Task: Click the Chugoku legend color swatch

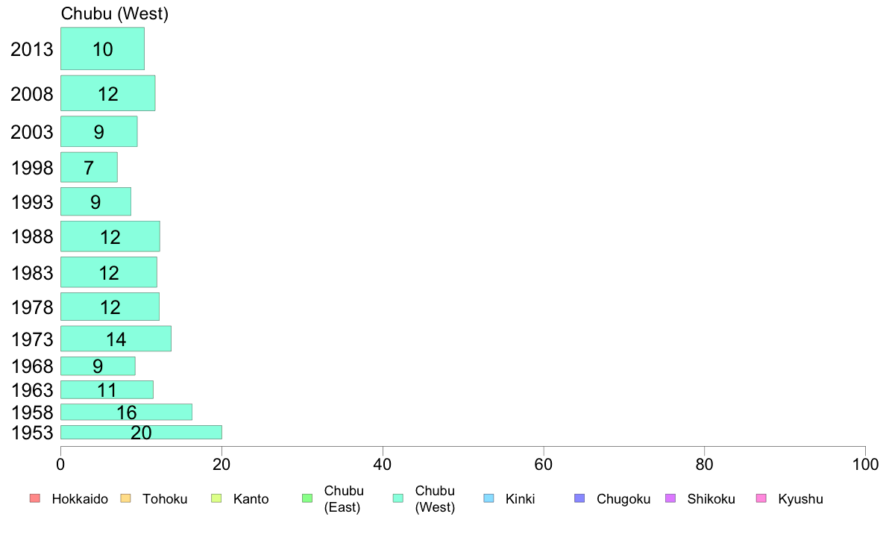Action: coord(580,498)
